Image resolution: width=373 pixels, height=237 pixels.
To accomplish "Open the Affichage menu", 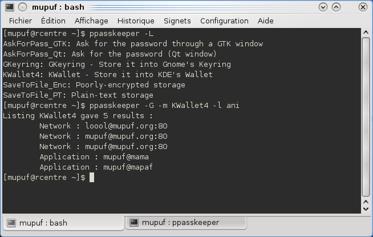I will pyautogui.click(x=91, y=21).
